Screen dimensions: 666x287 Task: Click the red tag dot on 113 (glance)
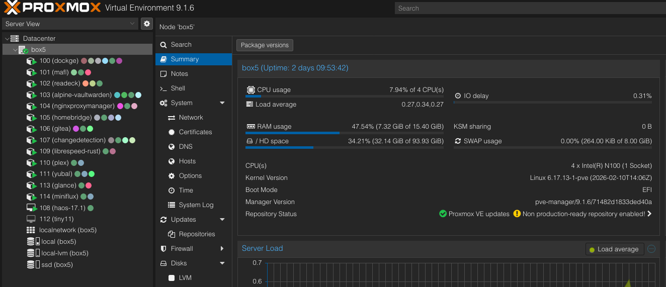point(89,185)
